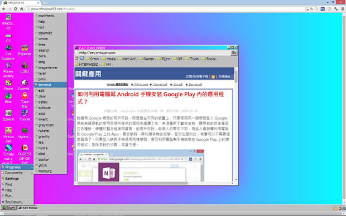Expand the Tools bookmarks folder

pos(193,59)
